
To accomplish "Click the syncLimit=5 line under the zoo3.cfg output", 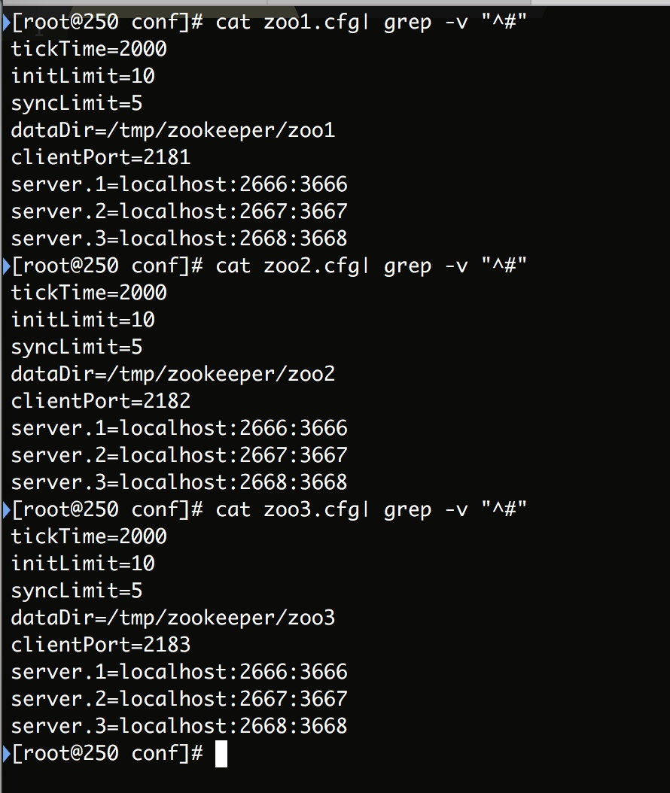I will [77, 591].
